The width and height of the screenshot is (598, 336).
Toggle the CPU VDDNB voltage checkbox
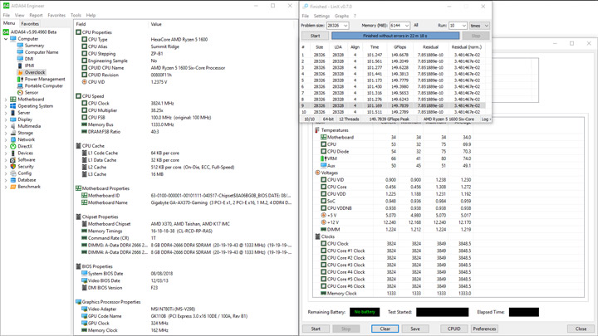[323, 208]
